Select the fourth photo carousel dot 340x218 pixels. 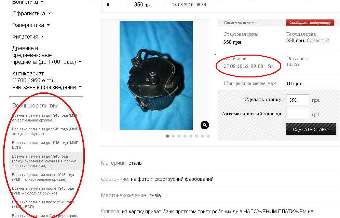tap(185, 136)
